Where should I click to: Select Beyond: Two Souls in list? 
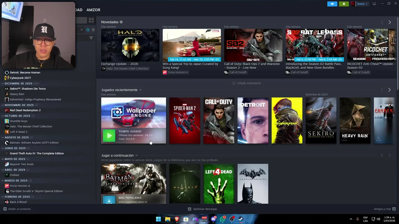click(x=22, y=164)
